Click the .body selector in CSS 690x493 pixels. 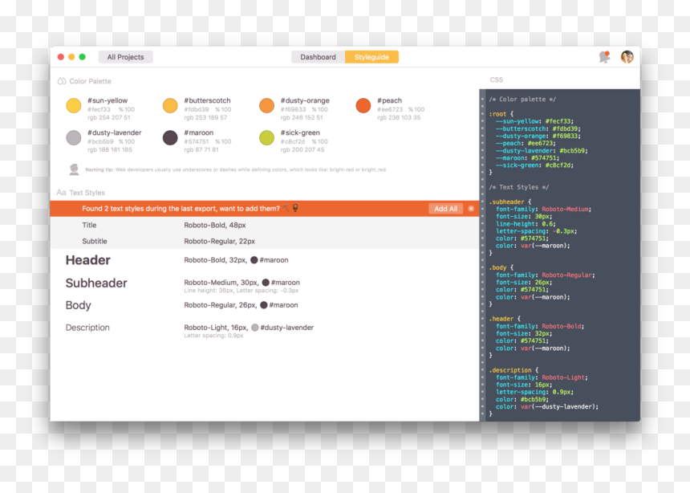(497, 267)
